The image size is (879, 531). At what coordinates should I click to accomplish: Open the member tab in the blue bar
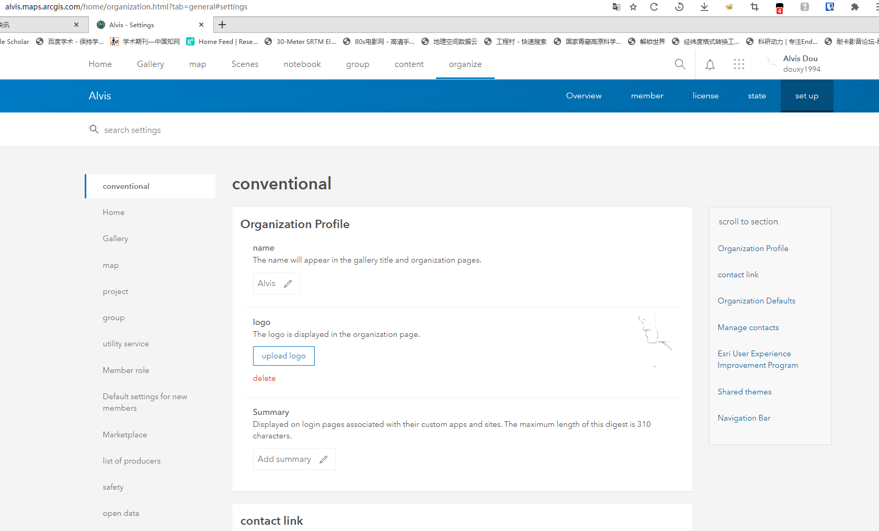coord(647,96)
